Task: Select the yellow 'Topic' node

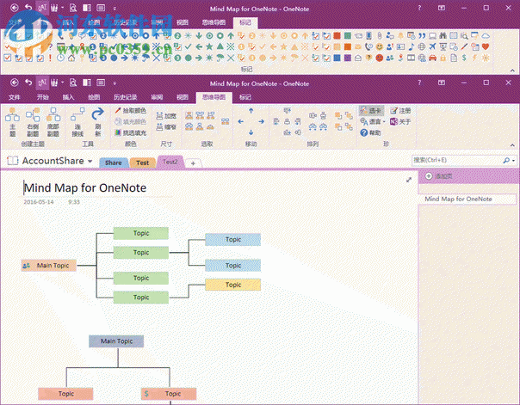Action: (232, 285)
